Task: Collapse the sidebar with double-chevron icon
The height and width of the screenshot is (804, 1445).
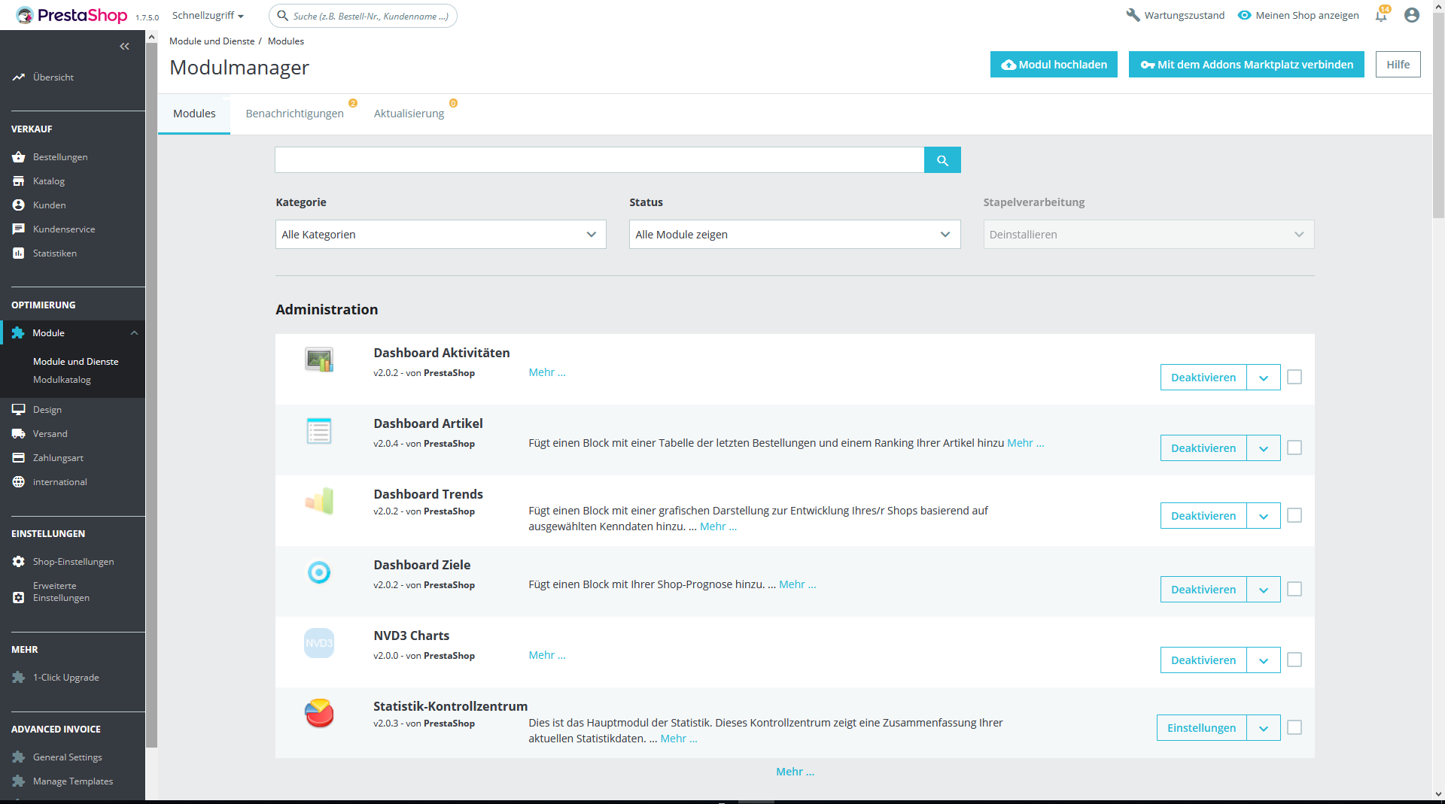Action: coord(124,47)
